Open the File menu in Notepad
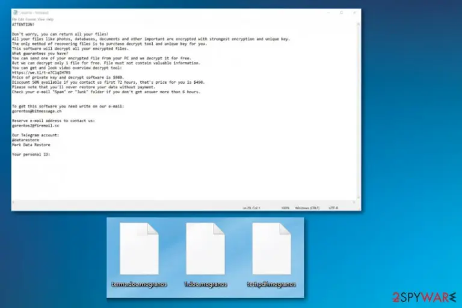The width and height of the screenshot is (462, 308). [x=14, y=19]
